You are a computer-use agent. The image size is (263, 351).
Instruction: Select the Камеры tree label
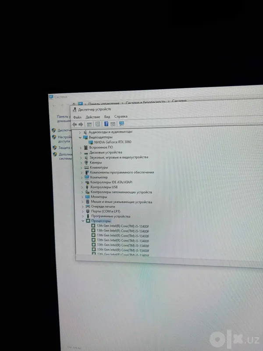point(96,162)
